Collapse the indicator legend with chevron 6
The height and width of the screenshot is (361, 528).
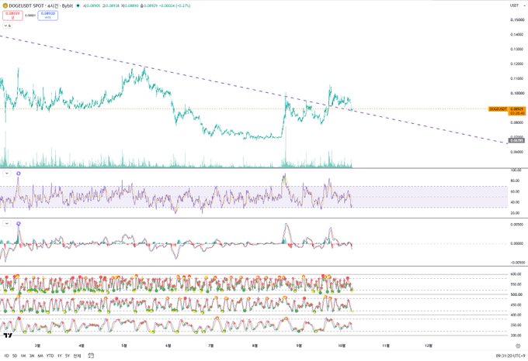coord(7,26)
